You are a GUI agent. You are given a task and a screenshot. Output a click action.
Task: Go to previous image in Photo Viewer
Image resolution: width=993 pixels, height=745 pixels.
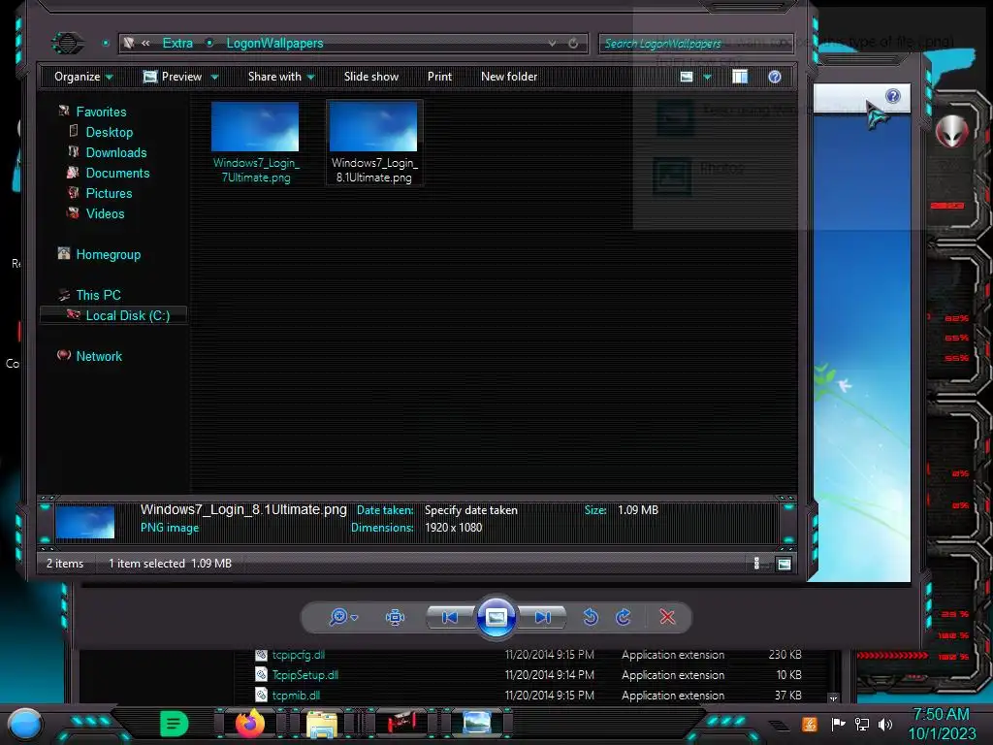pos(450,617)
